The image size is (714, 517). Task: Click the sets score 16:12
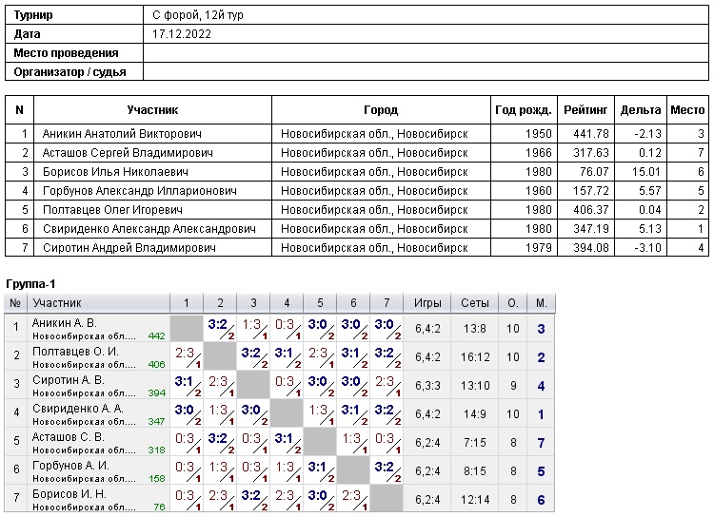click(x=474, y=357)
